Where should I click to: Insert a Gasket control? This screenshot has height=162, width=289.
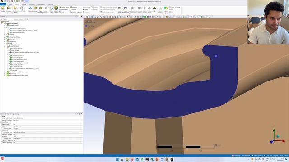pyautogui.click(x=73, y=9)
